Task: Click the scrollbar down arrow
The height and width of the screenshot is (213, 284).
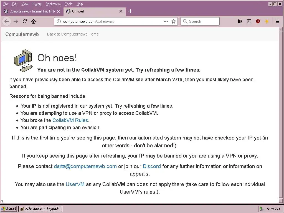Action: [x=281, y=201]
